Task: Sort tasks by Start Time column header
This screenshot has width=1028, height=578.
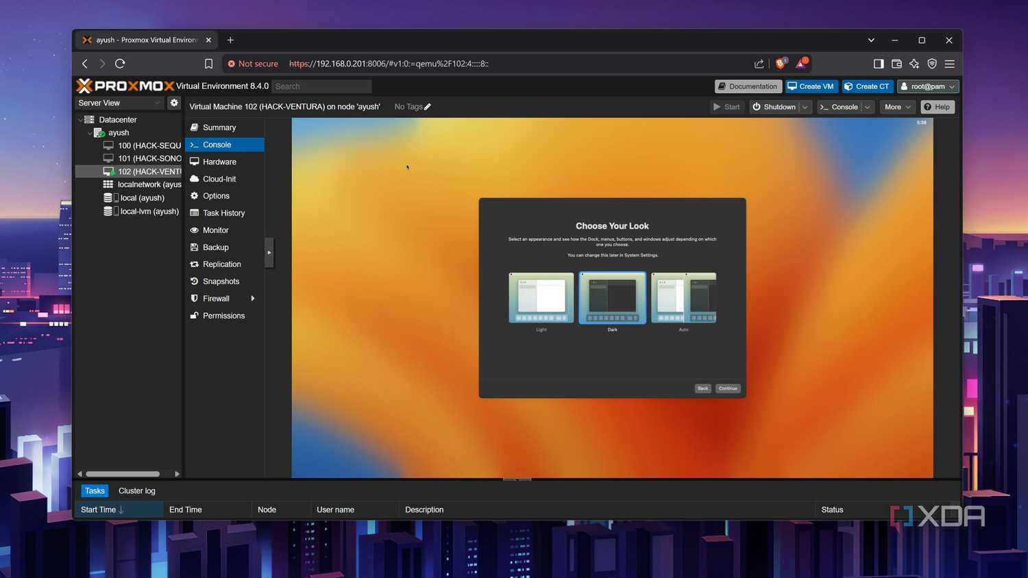Action: (x=119, y=510)
